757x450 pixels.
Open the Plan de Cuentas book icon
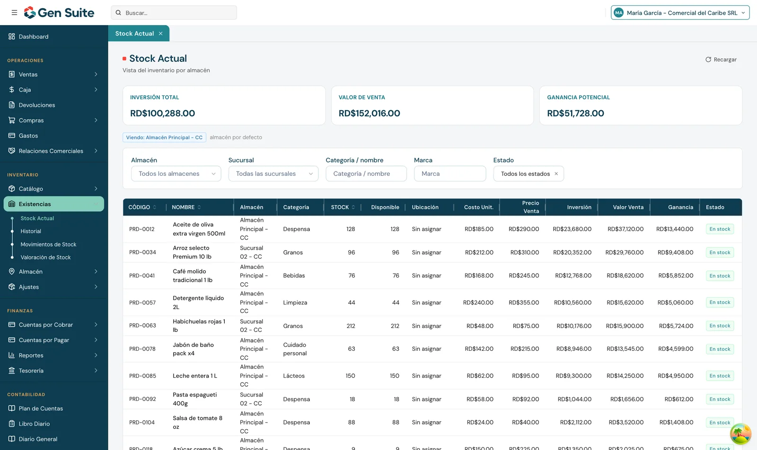pos(12,408)
